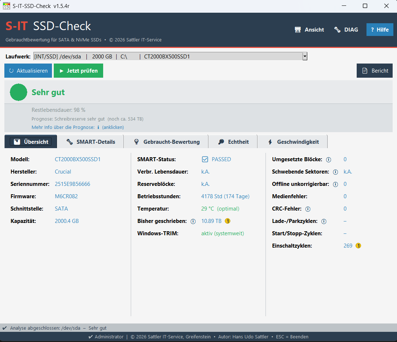The height and width of the screenshot is (342, 397).
Task: Click the checkmark icon before Analyse abgeschlossen
Action: pyautogui.click(x=5, y=328)
